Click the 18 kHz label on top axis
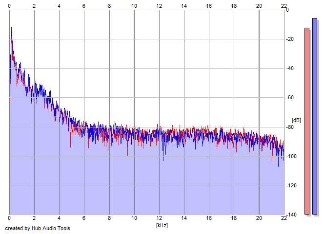This screenshot has width=324, height=234. pos(234,6)
